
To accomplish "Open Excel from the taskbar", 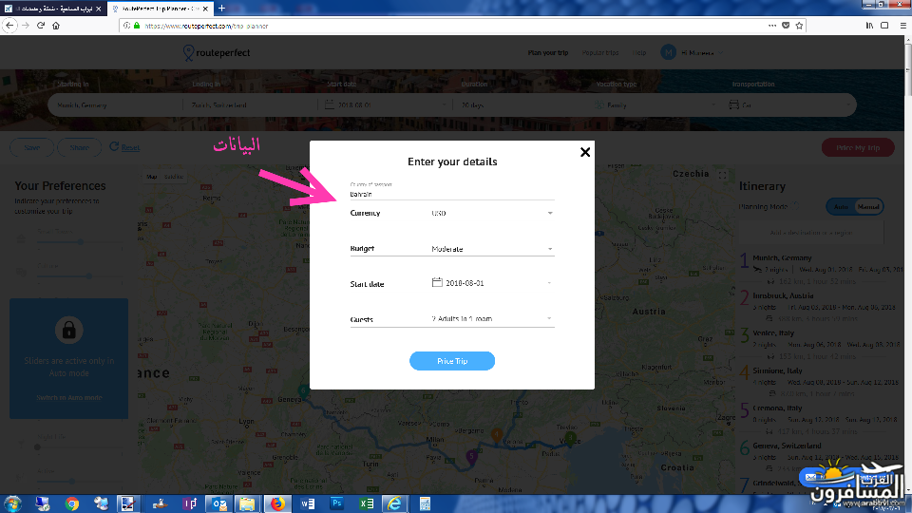I will point(366,503).
